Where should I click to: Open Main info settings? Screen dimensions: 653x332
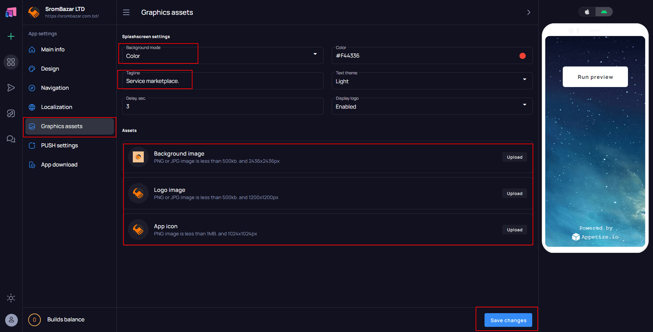coord(70,50)
